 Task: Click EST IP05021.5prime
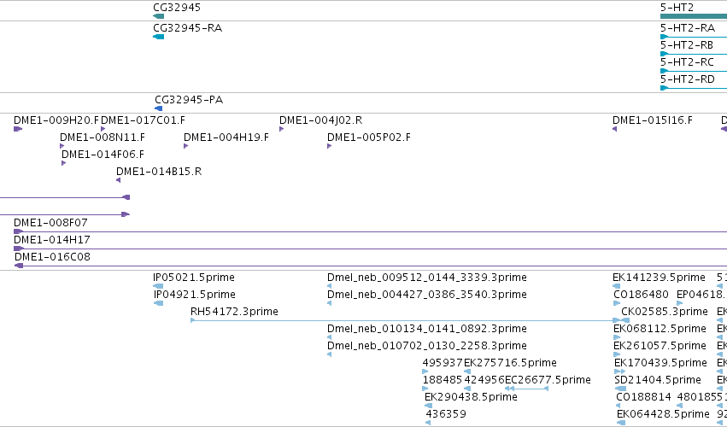click(x=194, y=278)
